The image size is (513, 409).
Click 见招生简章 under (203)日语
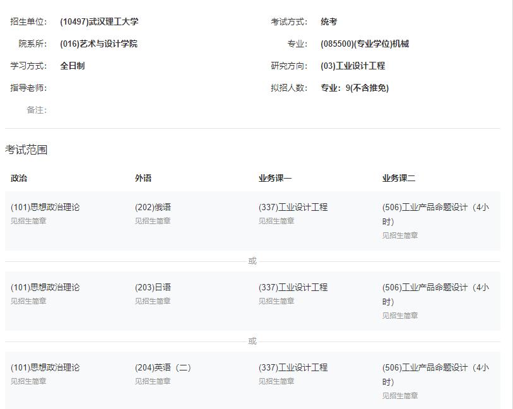click(x=153, y=301)
